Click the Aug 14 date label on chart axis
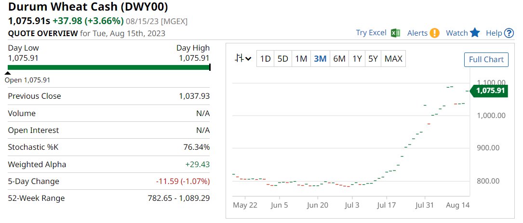Screen dimensions: 523x223 [457, 205]
